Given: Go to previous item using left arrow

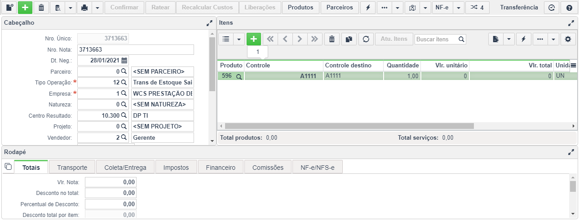Looking at the screenshot, I should pyautogui.click(x=285, y=39).
